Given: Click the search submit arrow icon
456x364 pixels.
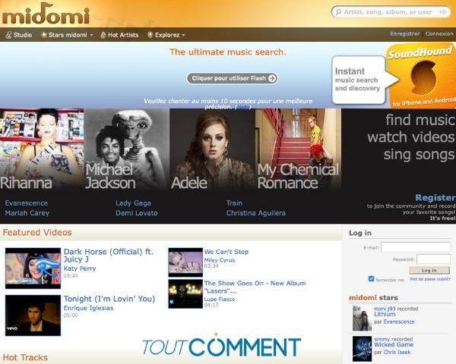Looking at the screenshot, I should tap(443, 12).
